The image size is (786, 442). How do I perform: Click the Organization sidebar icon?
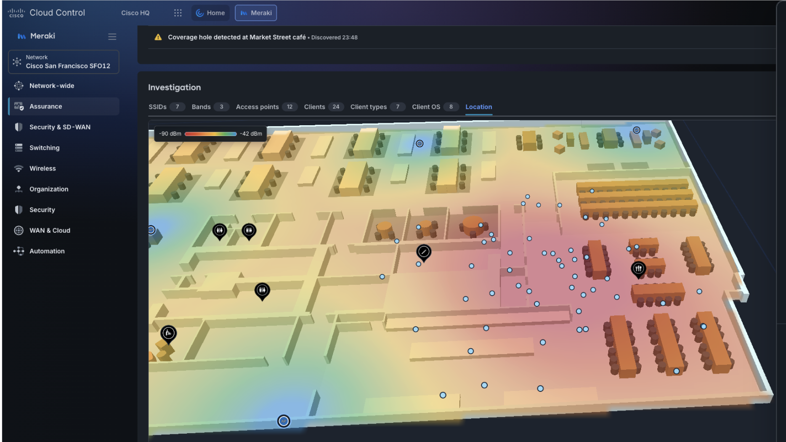pyautogui.click(x=19, y=189)
